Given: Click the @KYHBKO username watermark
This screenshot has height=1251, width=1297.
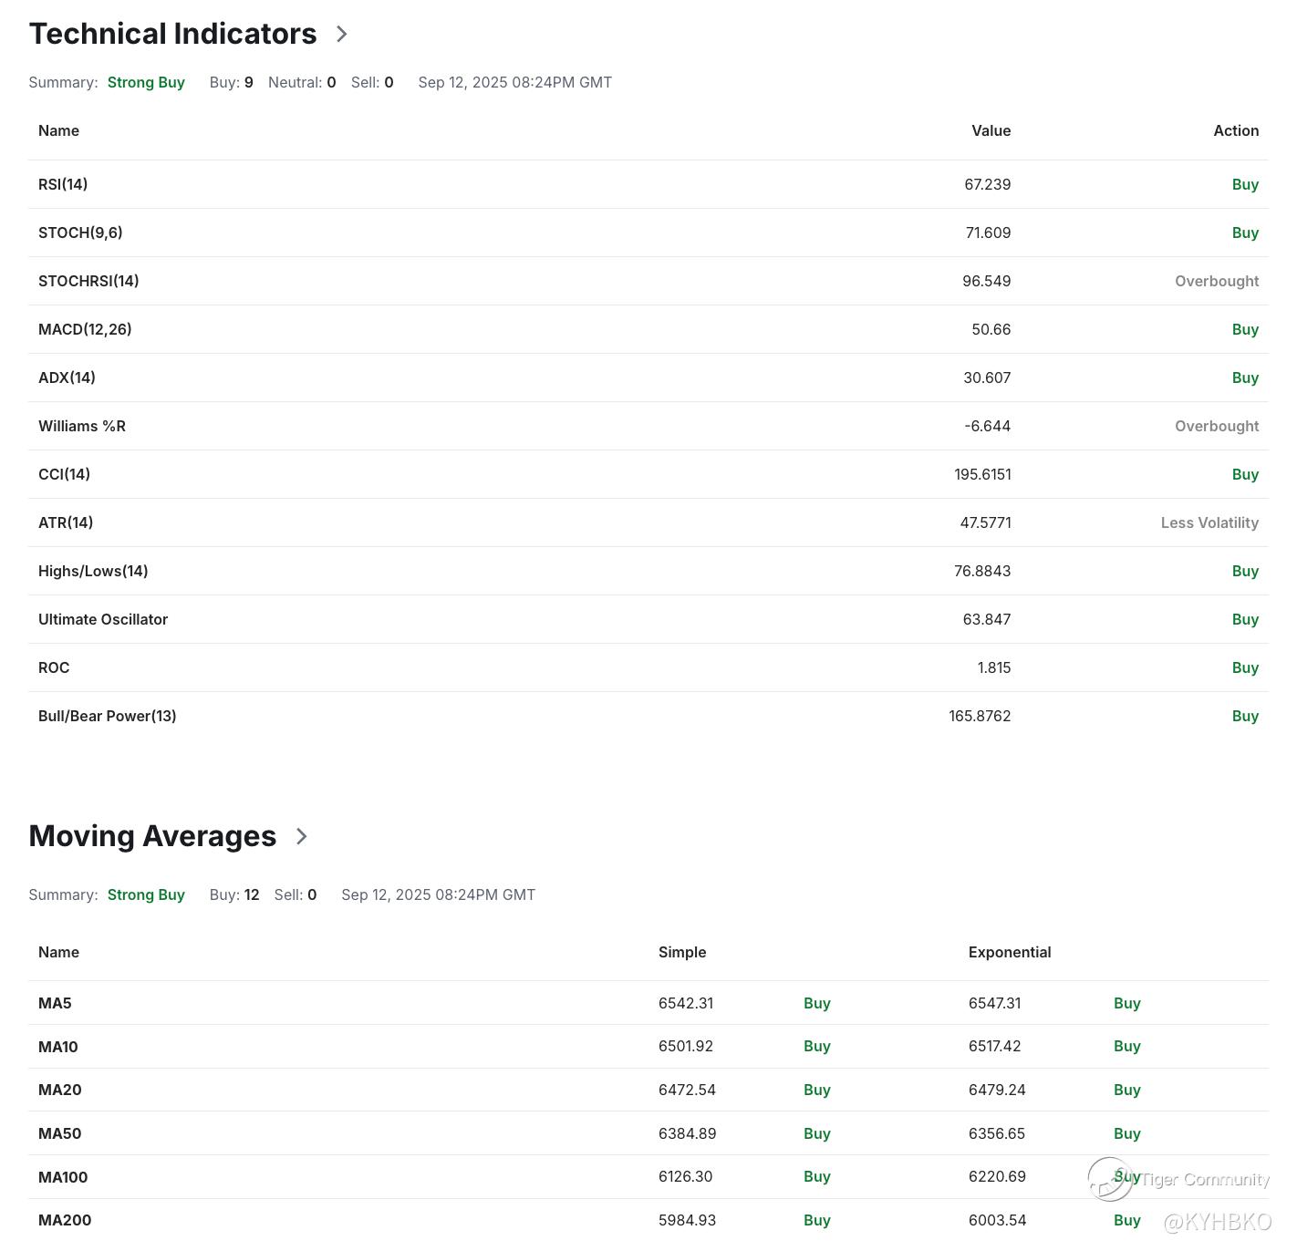Looking at the screenshot, I should click(x=1218, y=1222).
